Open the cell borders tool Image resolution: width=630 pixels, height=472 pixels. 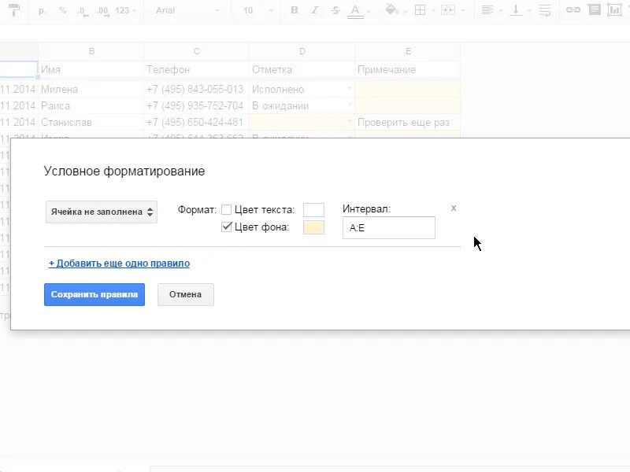click(x=420, y=10)
